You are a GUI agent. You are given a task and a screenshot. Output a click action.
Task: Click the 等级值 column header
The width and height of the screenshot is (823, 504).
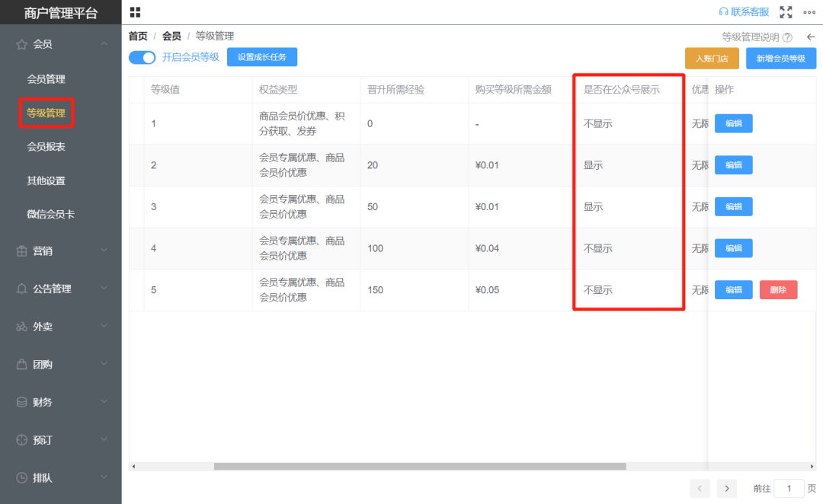[165, 90]
